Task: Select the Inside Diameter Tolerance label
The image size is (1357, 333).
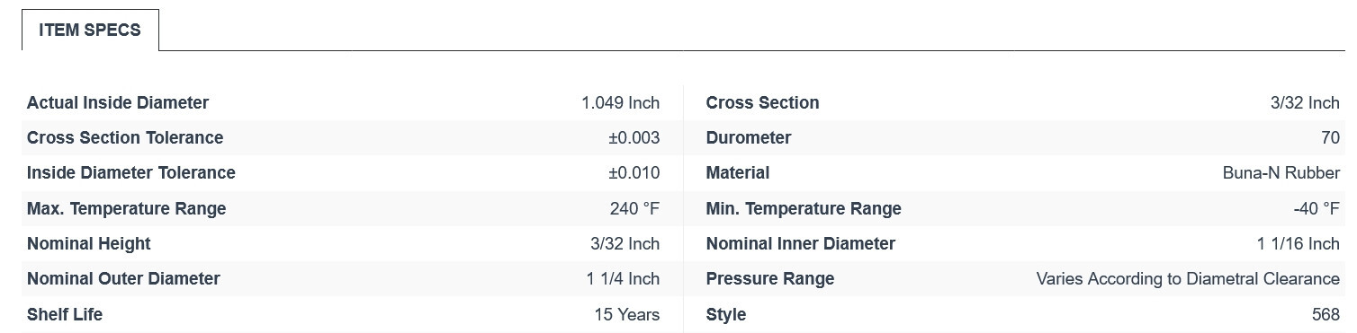Action: pyautogui.click(x=131, y=172)
